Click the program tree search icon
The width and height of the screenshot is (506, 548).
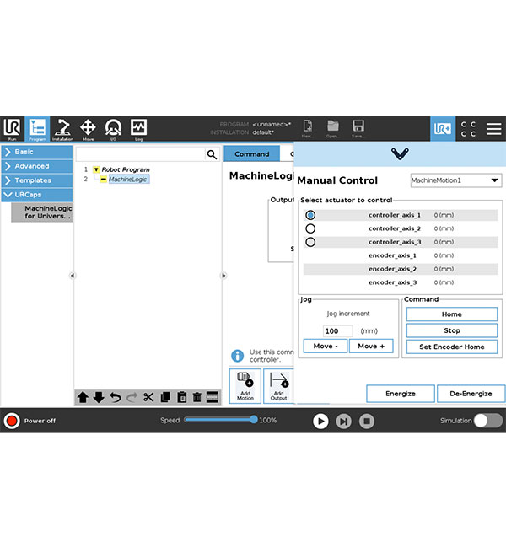[x=212, y=154]
